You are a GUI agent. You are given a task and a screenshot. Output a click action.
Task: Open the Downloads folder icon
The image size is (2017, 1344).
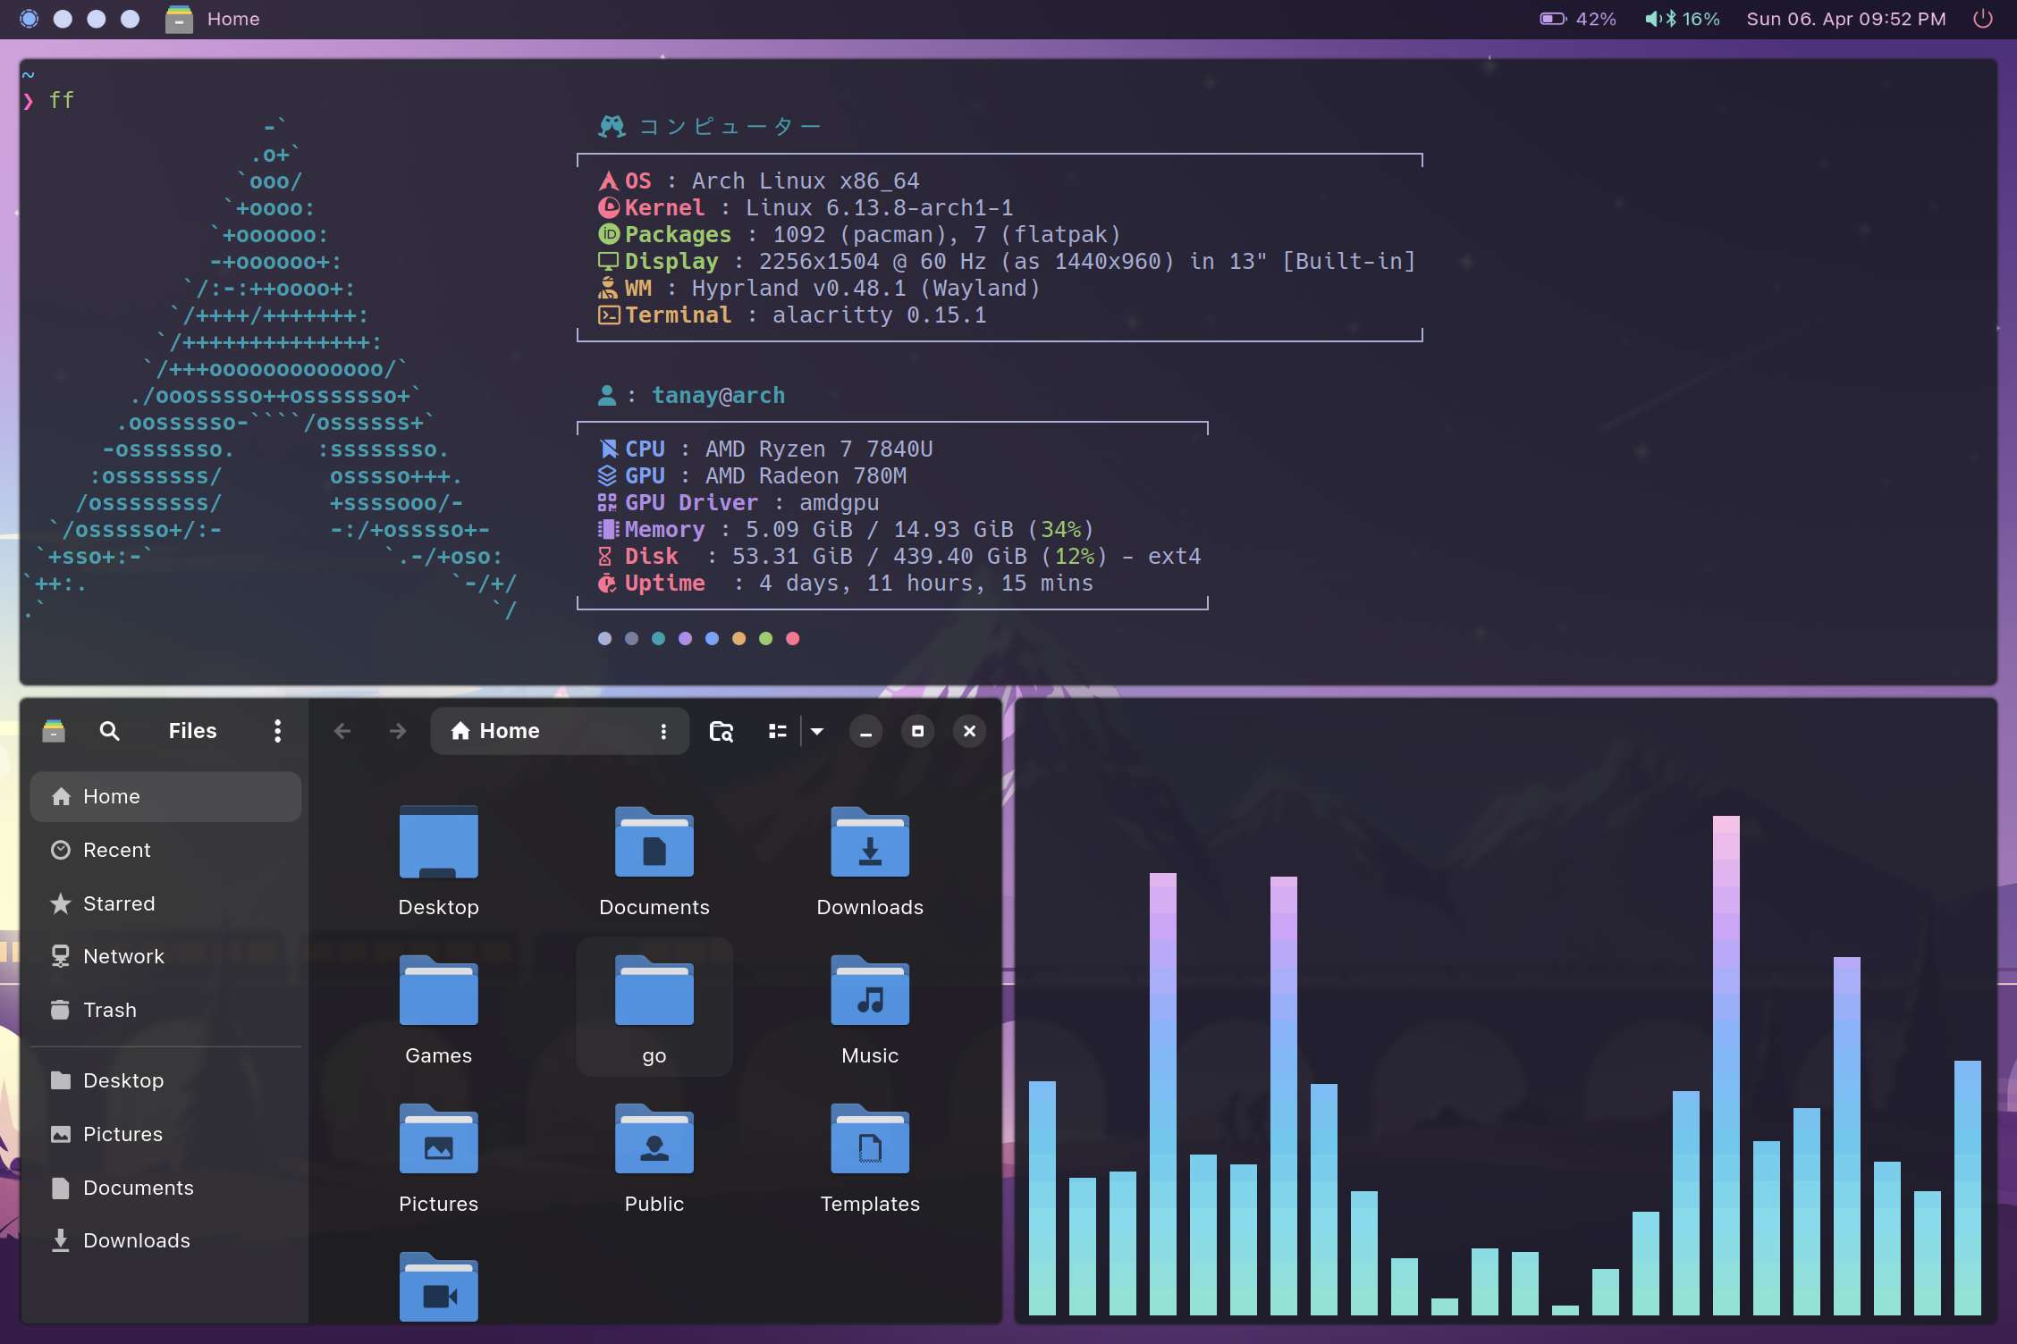(x=869, y=844)
